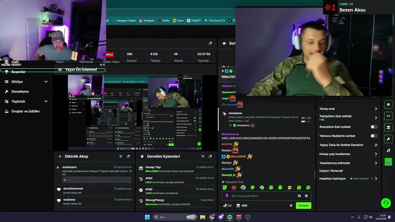This screenshot has width=395, height=222.
Task: Open the Exxen bookmark
Action: coord(178,21)
